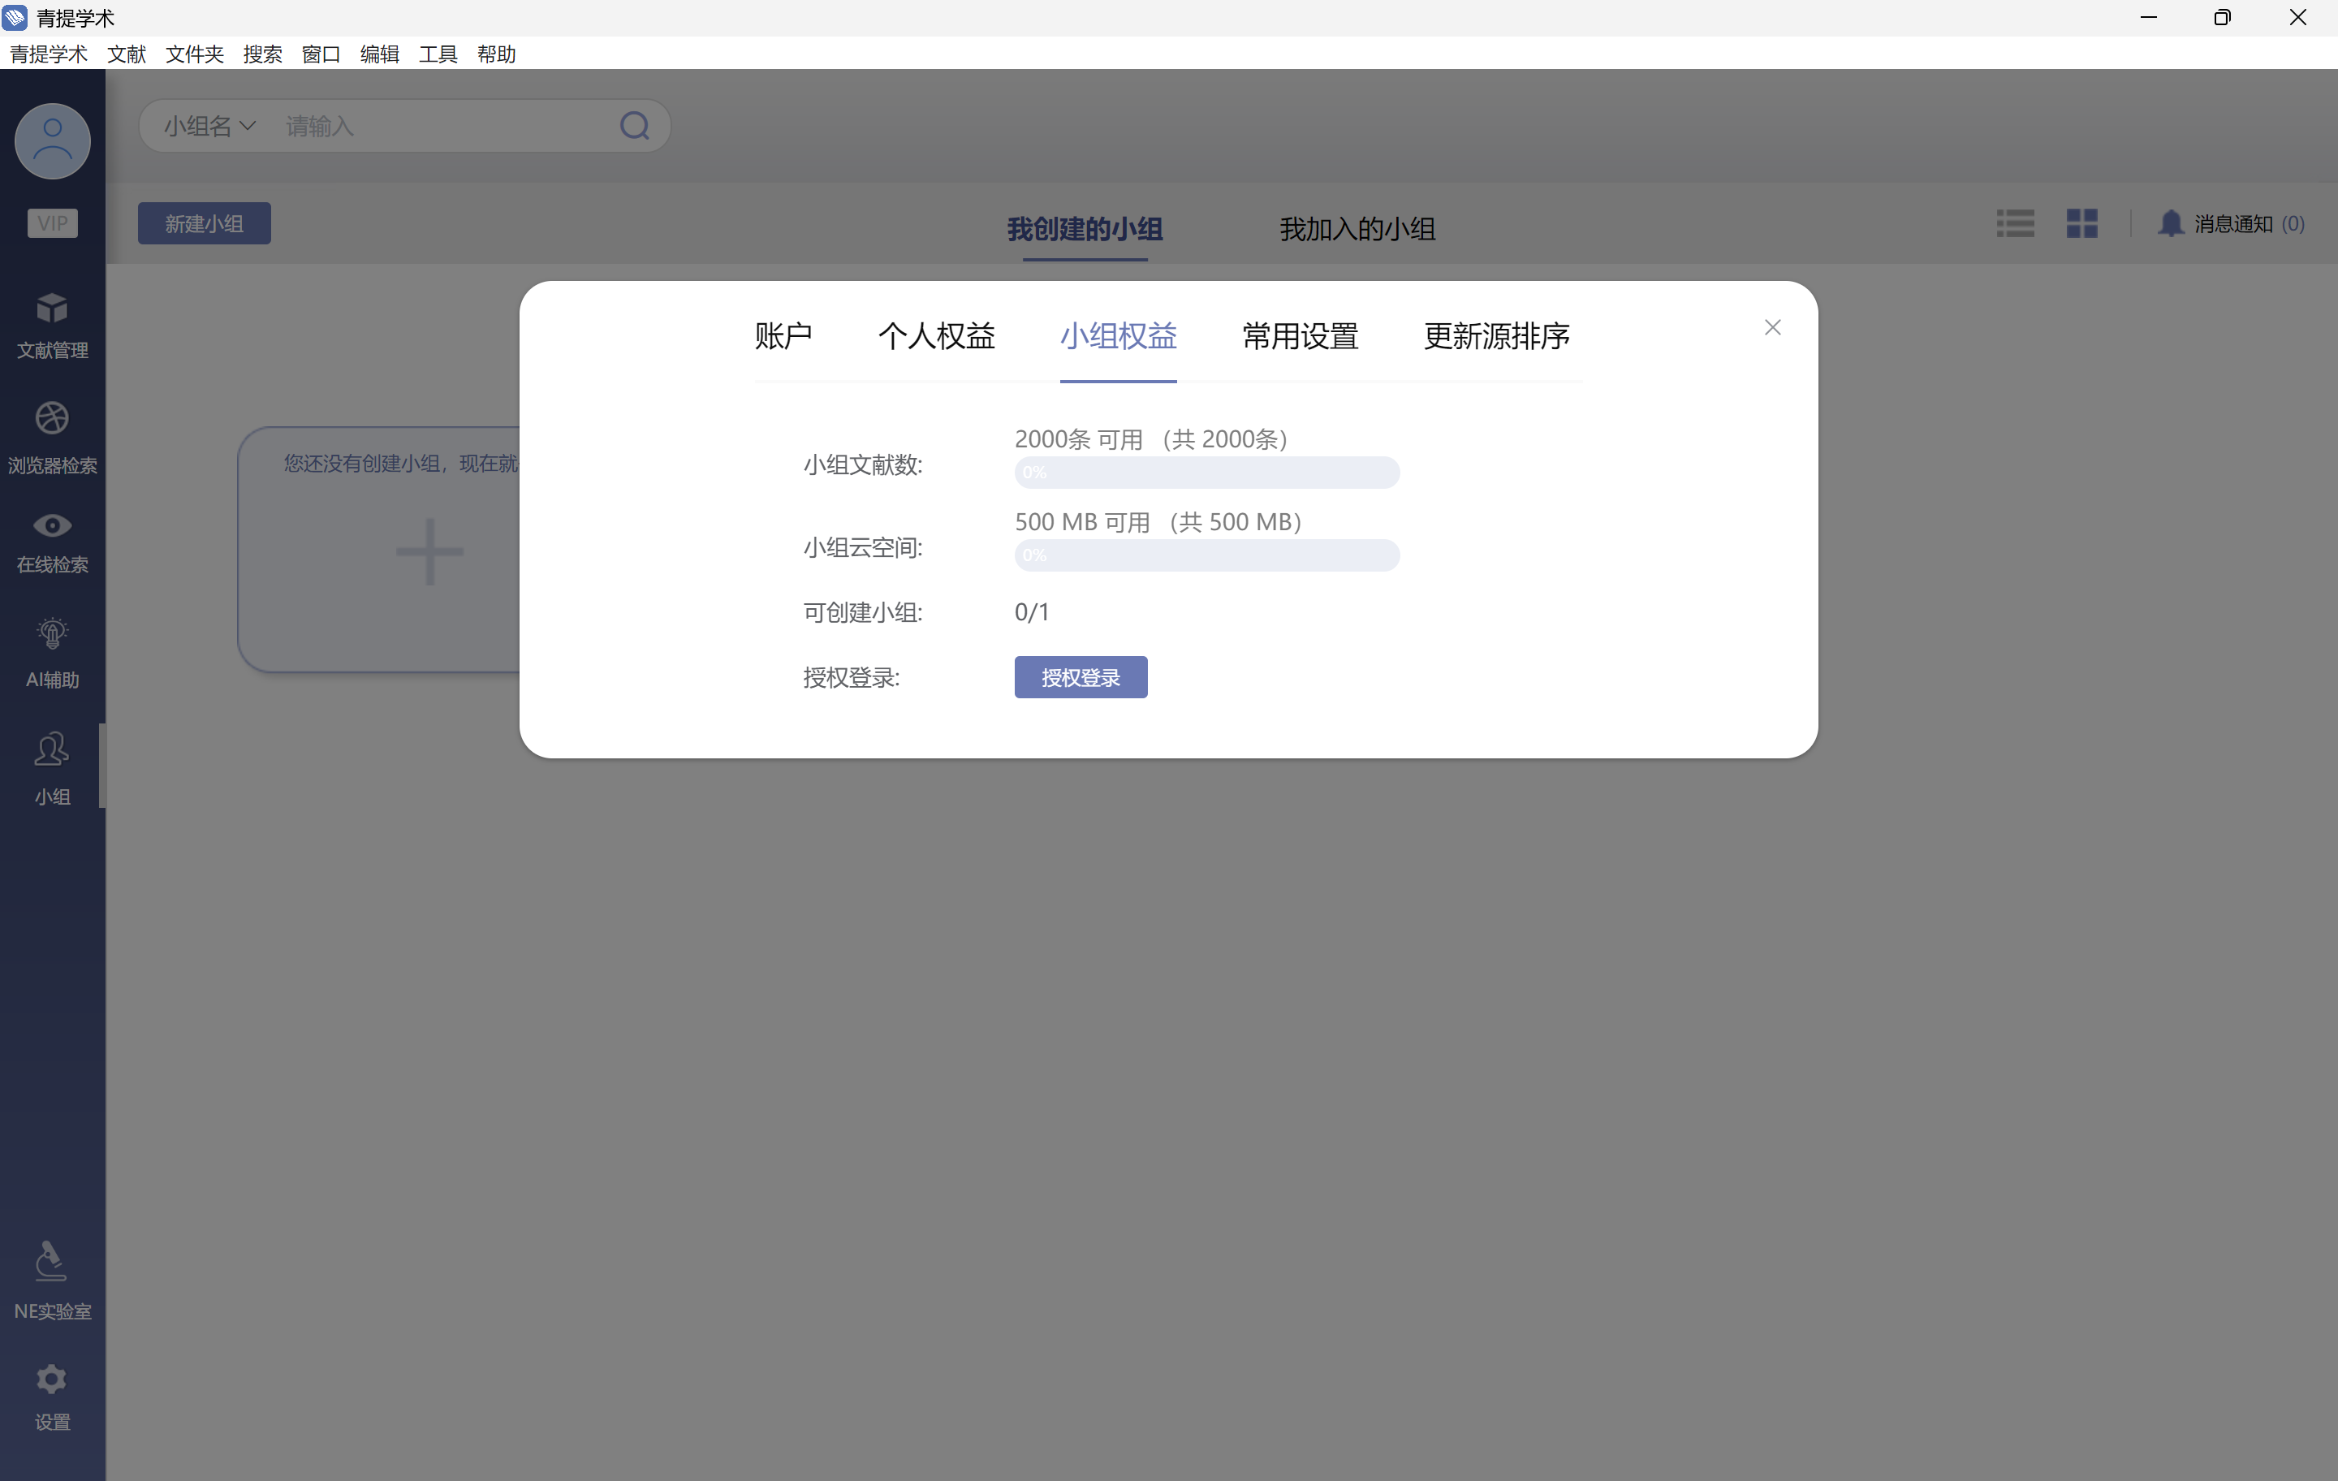The height and width of the screenshot is (1481, 2338).
Task: Minimize the 青提学术 window
Action: [2149, 18]
